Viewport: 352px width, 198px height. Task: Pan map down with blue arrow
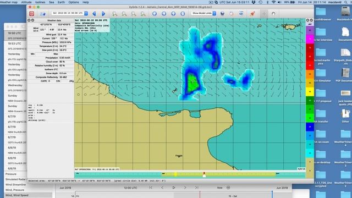pos(183,14)
